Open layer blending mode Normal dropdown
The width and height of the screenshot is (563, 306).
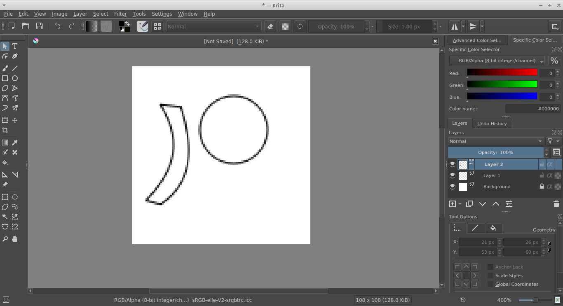pyautogui.click(x=496, y=141)
